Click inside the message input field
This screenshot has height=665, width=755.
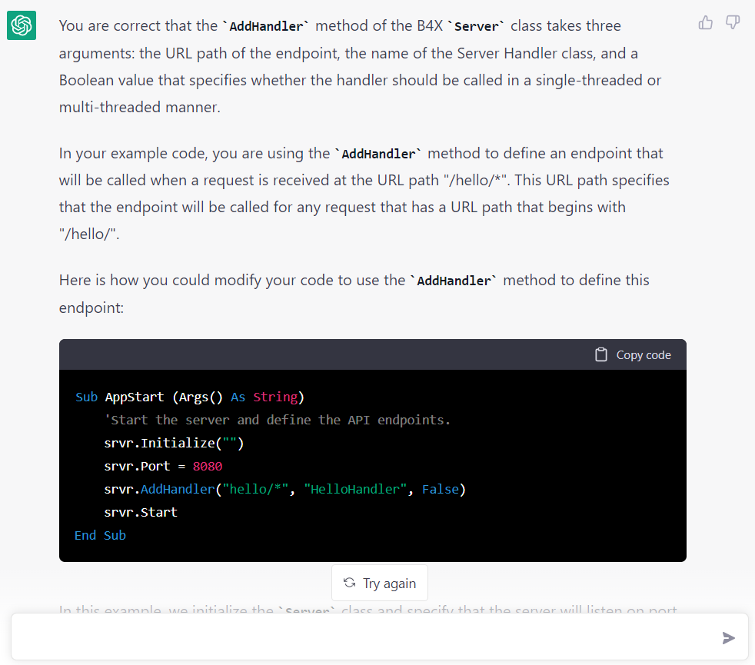(x=346, y=637)
